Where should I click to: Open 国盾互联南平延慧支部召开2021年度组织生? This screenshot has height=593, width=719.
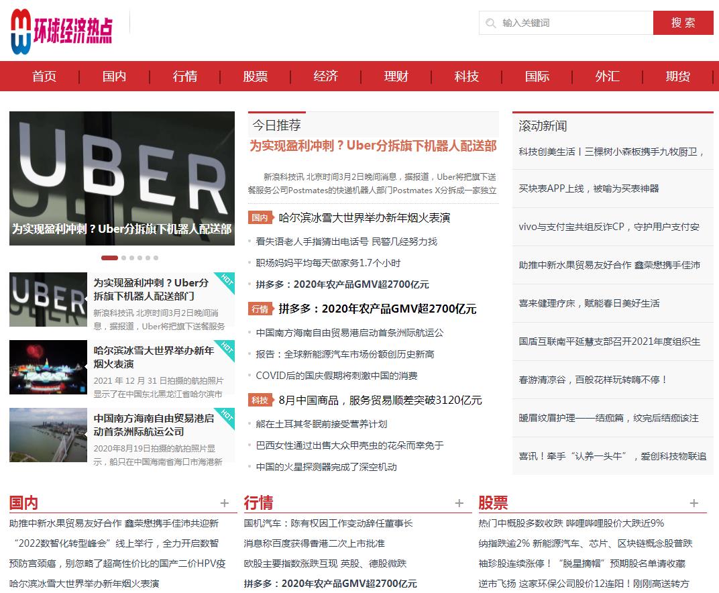tap(610, 341)
